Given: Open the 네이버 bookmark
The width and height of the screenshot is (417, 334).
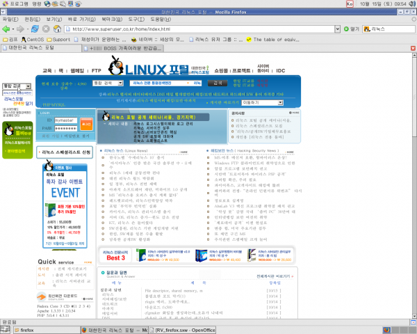Looking at the screenshot, I should [158, 40].
